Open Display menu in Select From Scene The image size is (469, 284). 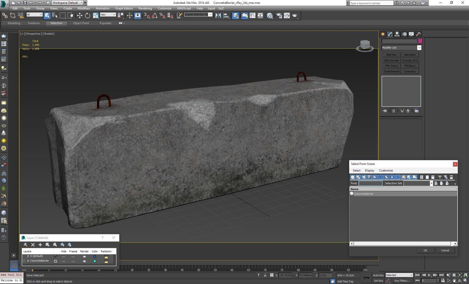point(369,170)
